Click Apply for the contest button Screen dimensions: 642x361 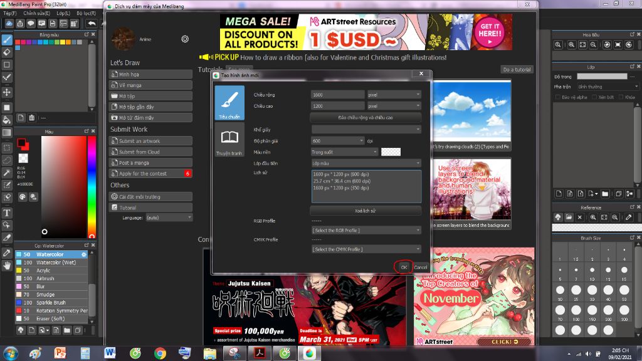coord(150,174)
